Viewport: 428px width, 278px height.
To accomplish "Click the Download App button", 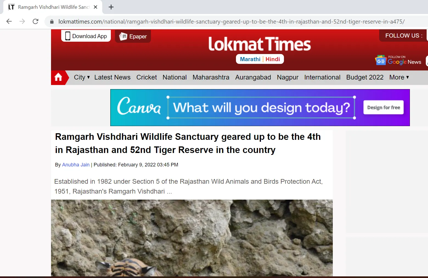I will click(86, 36).
